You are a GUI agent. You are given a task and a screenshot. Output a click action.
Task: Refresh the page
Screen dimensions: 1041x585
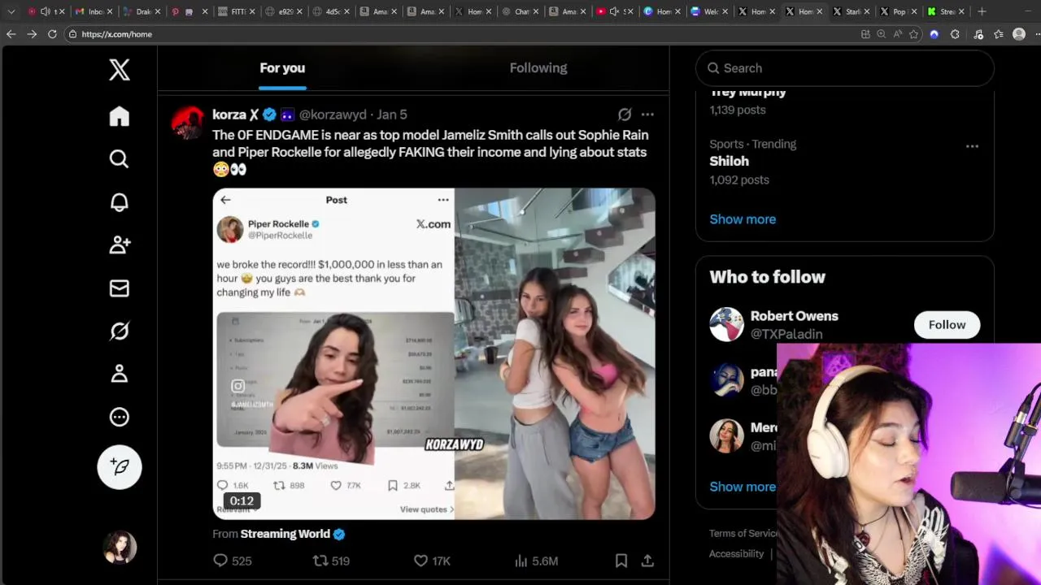click(52, 34)
